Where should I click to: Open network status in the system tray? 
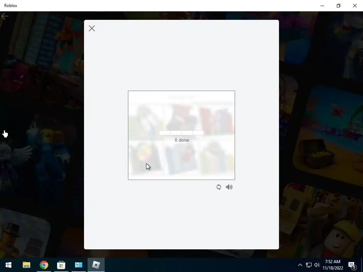tap(309, 265)
